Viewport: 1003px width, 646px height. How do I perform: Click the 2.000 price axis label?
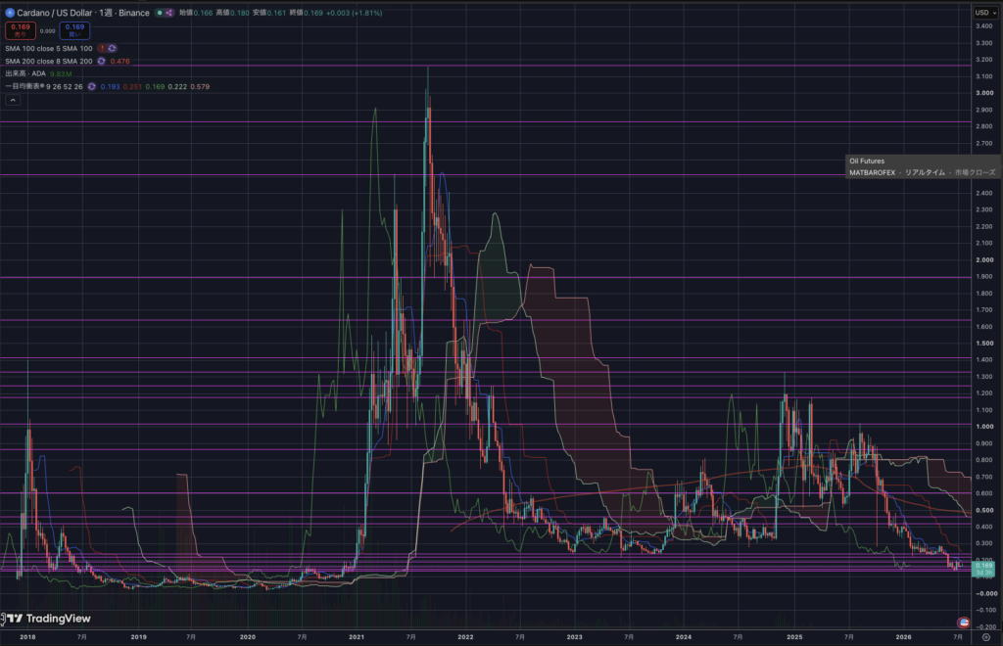point(984,260)
